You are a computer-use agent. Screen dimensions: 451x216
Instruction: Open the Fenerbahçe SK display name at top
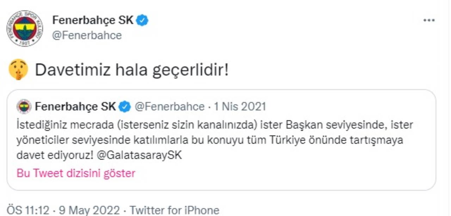click(x=93, y=20)
